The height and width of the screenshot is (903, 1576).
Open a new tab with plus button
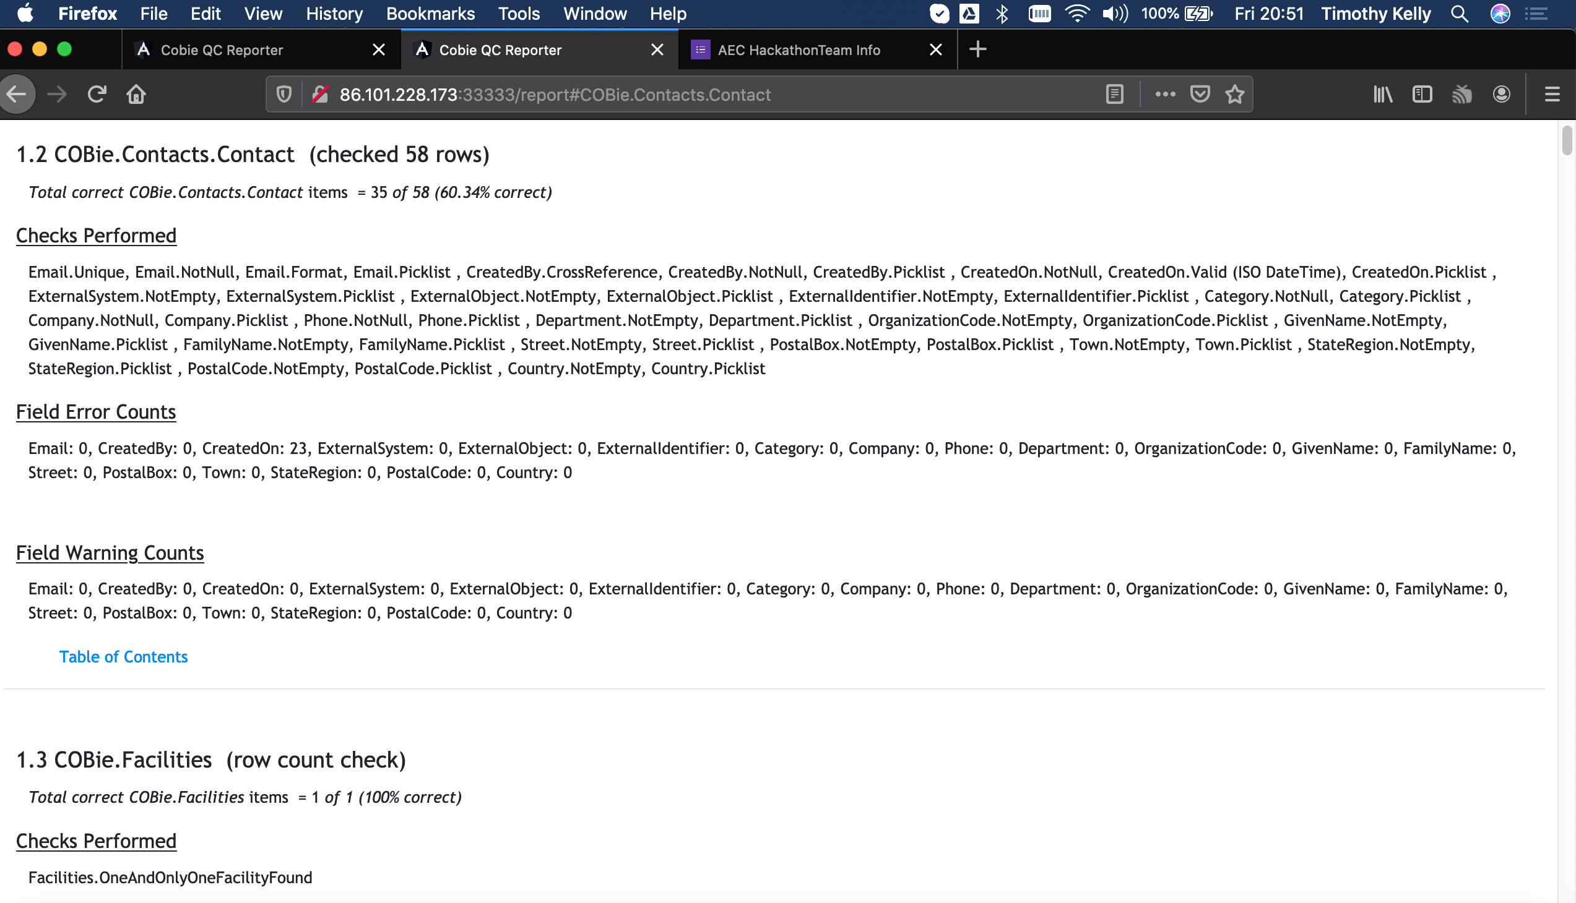[x=977, y=49]
